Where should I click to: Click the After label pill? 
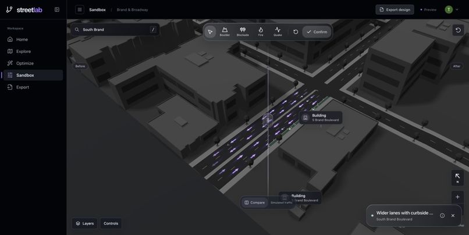(x=457, y=66)
